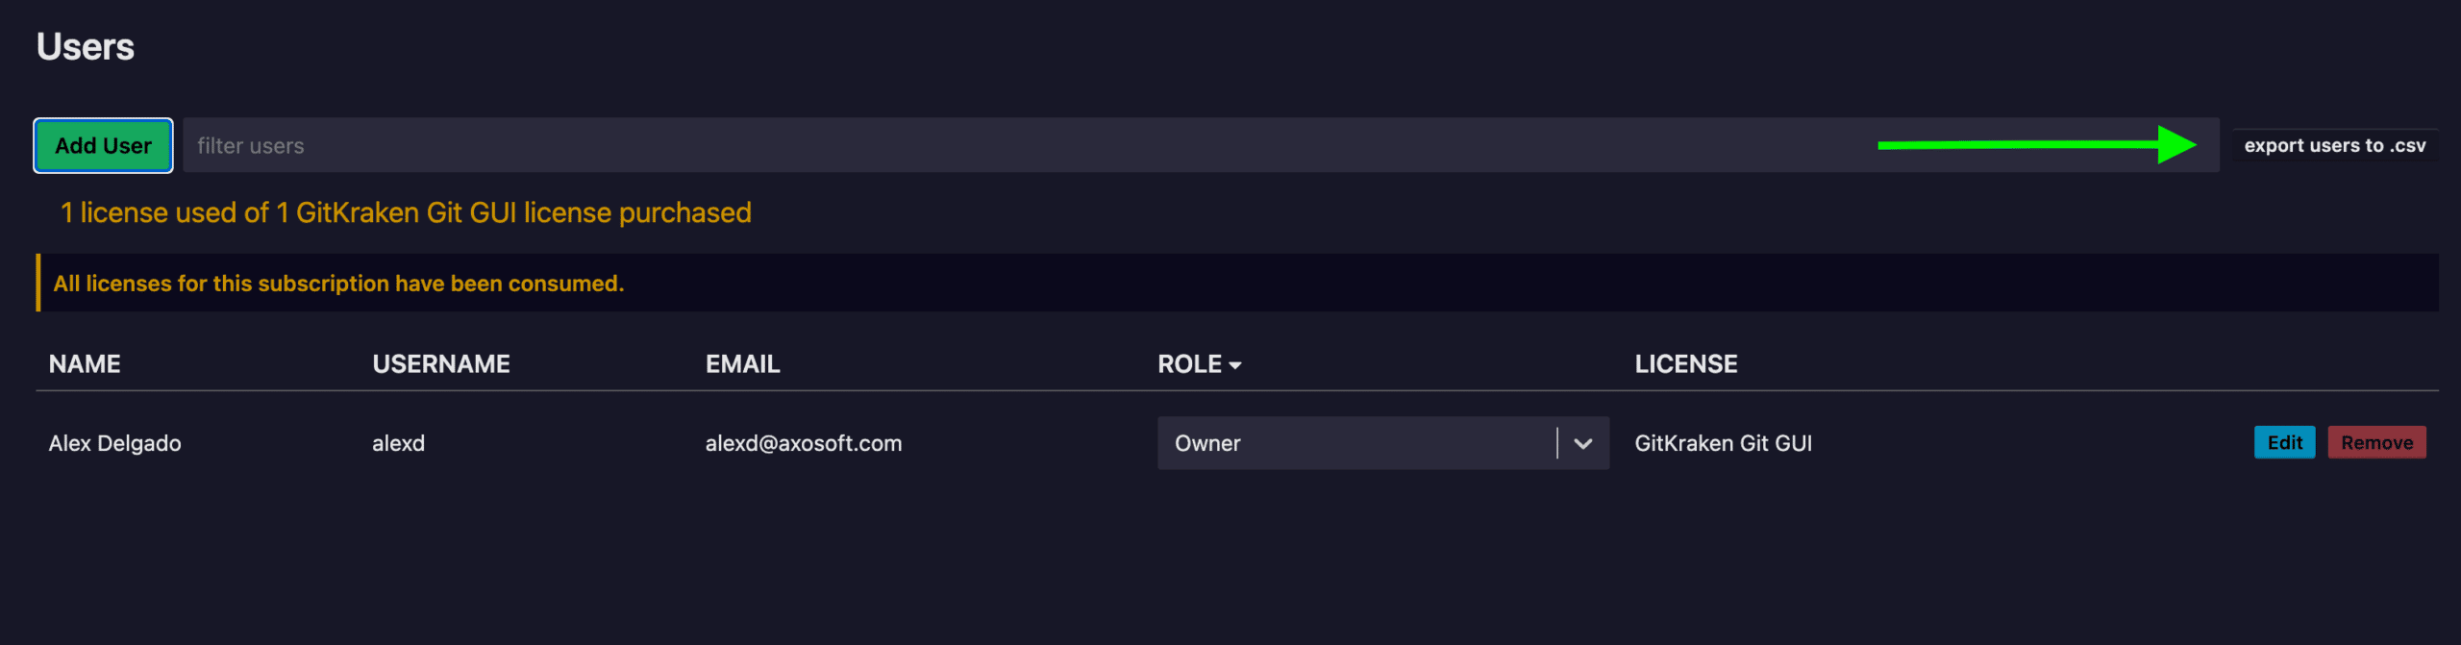Viewport: 2461px width, 645px height.
Task: Click the green Add User button
Action: tap(103, 145)
